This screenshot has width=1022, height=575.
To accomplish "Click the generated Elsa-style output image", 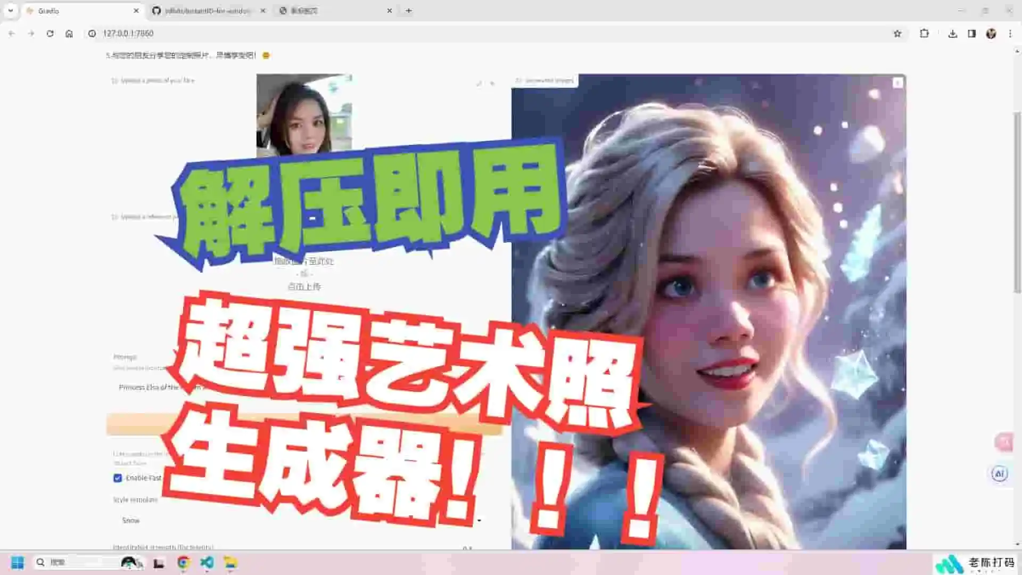I will (x=708, y=311).
